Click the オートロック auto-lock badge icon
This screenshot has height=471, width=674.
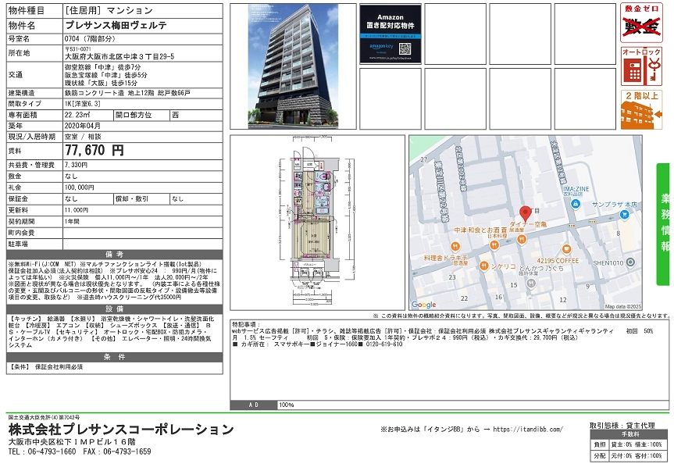click(x=641, y=67)
